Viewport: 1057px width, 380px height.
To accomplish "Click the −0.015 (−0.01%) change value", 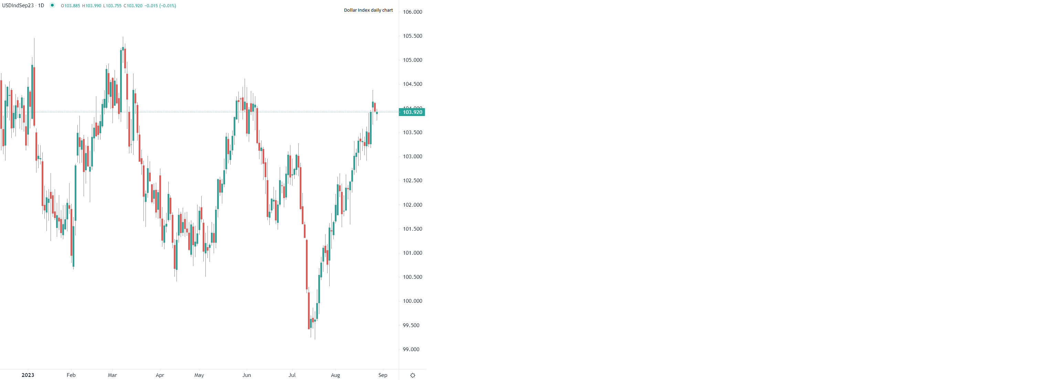I will 160,6.
